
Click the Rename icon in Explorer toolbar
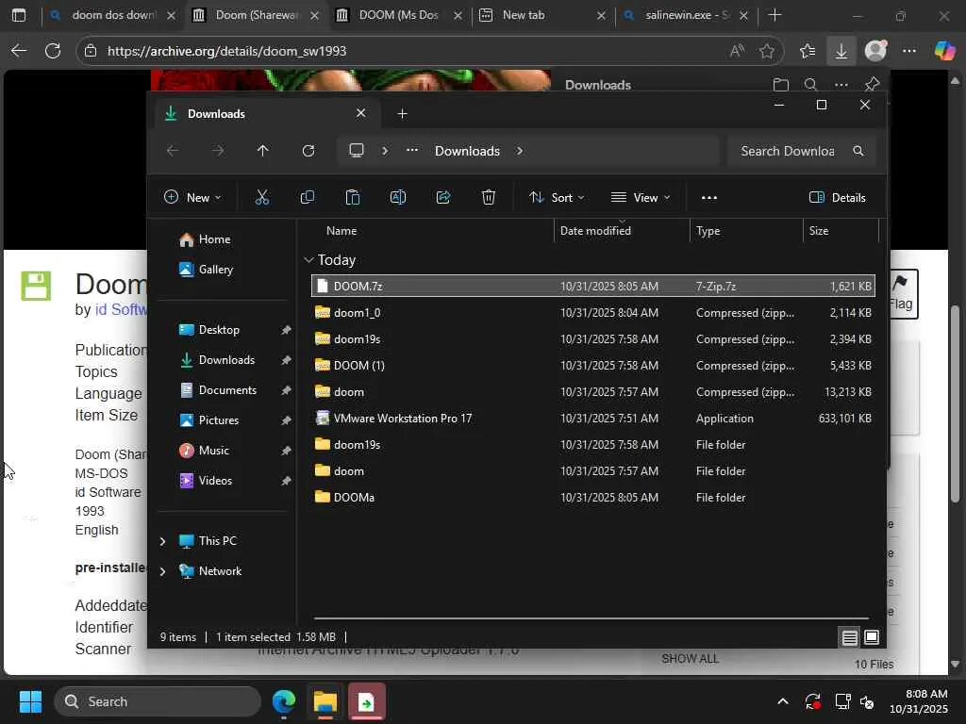pyautogui.click(x=398, y=198)
